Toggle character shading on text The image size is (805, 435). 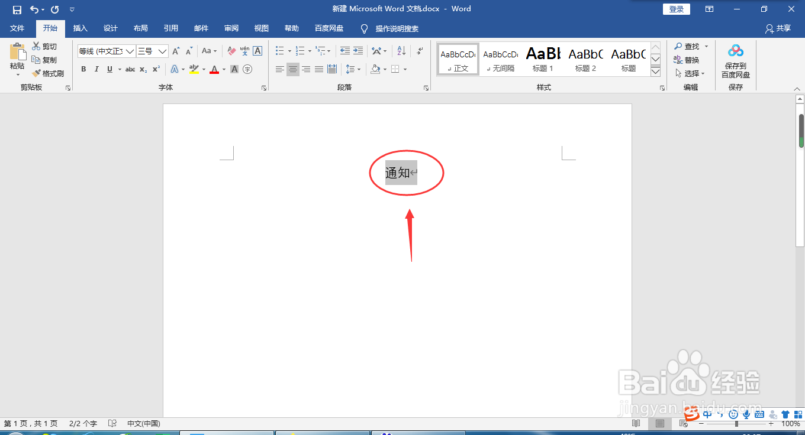[x=234, y=69]
